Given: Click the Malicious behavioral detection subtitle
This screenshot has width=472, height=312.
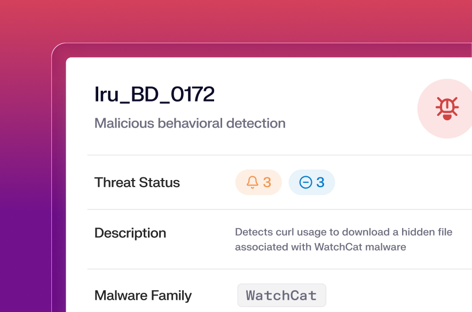Looking at the screenshot, I should tap(190, 123).
